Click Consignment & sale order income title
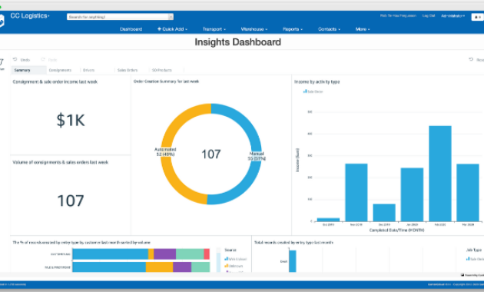The height and width of the screenshot is (292, 484). [x=55, y=81]
